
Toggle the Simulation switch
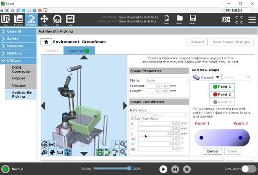[x=249, y=169]
